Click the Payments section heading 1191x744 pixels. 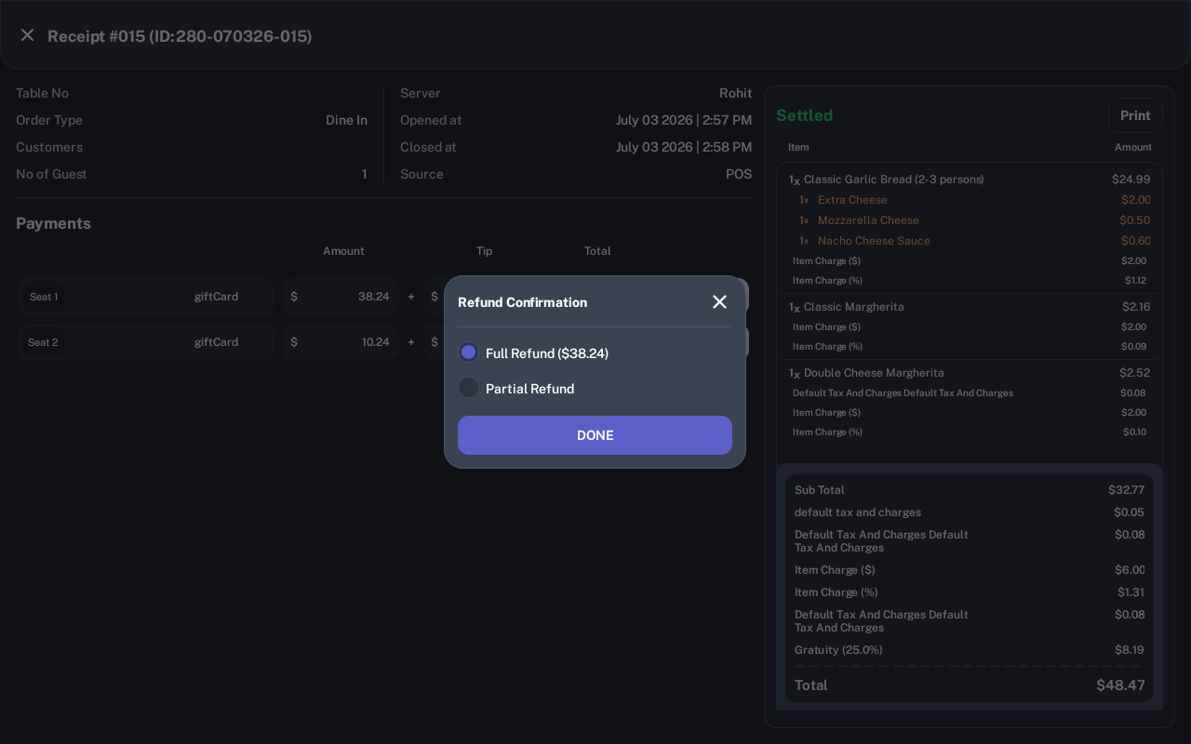tap(53, 223)
